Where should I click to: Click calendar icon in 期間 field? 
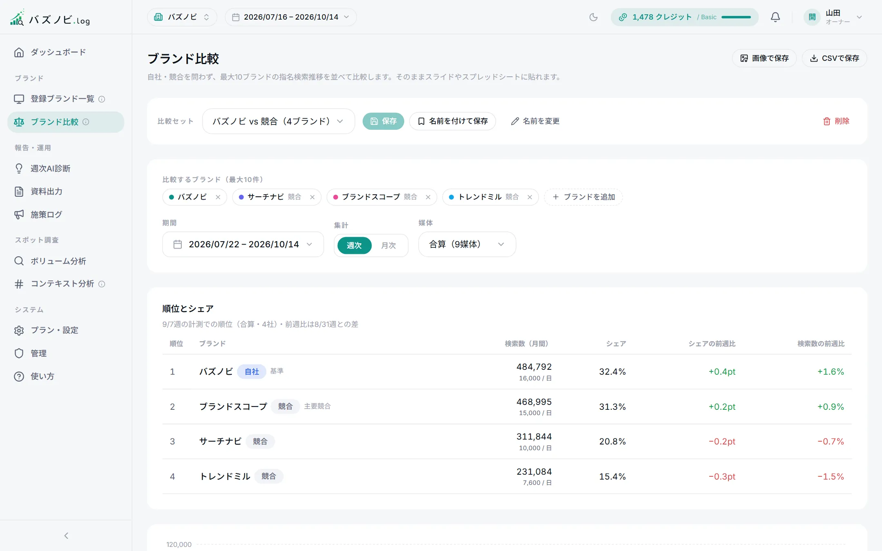[x=178, y=244]
